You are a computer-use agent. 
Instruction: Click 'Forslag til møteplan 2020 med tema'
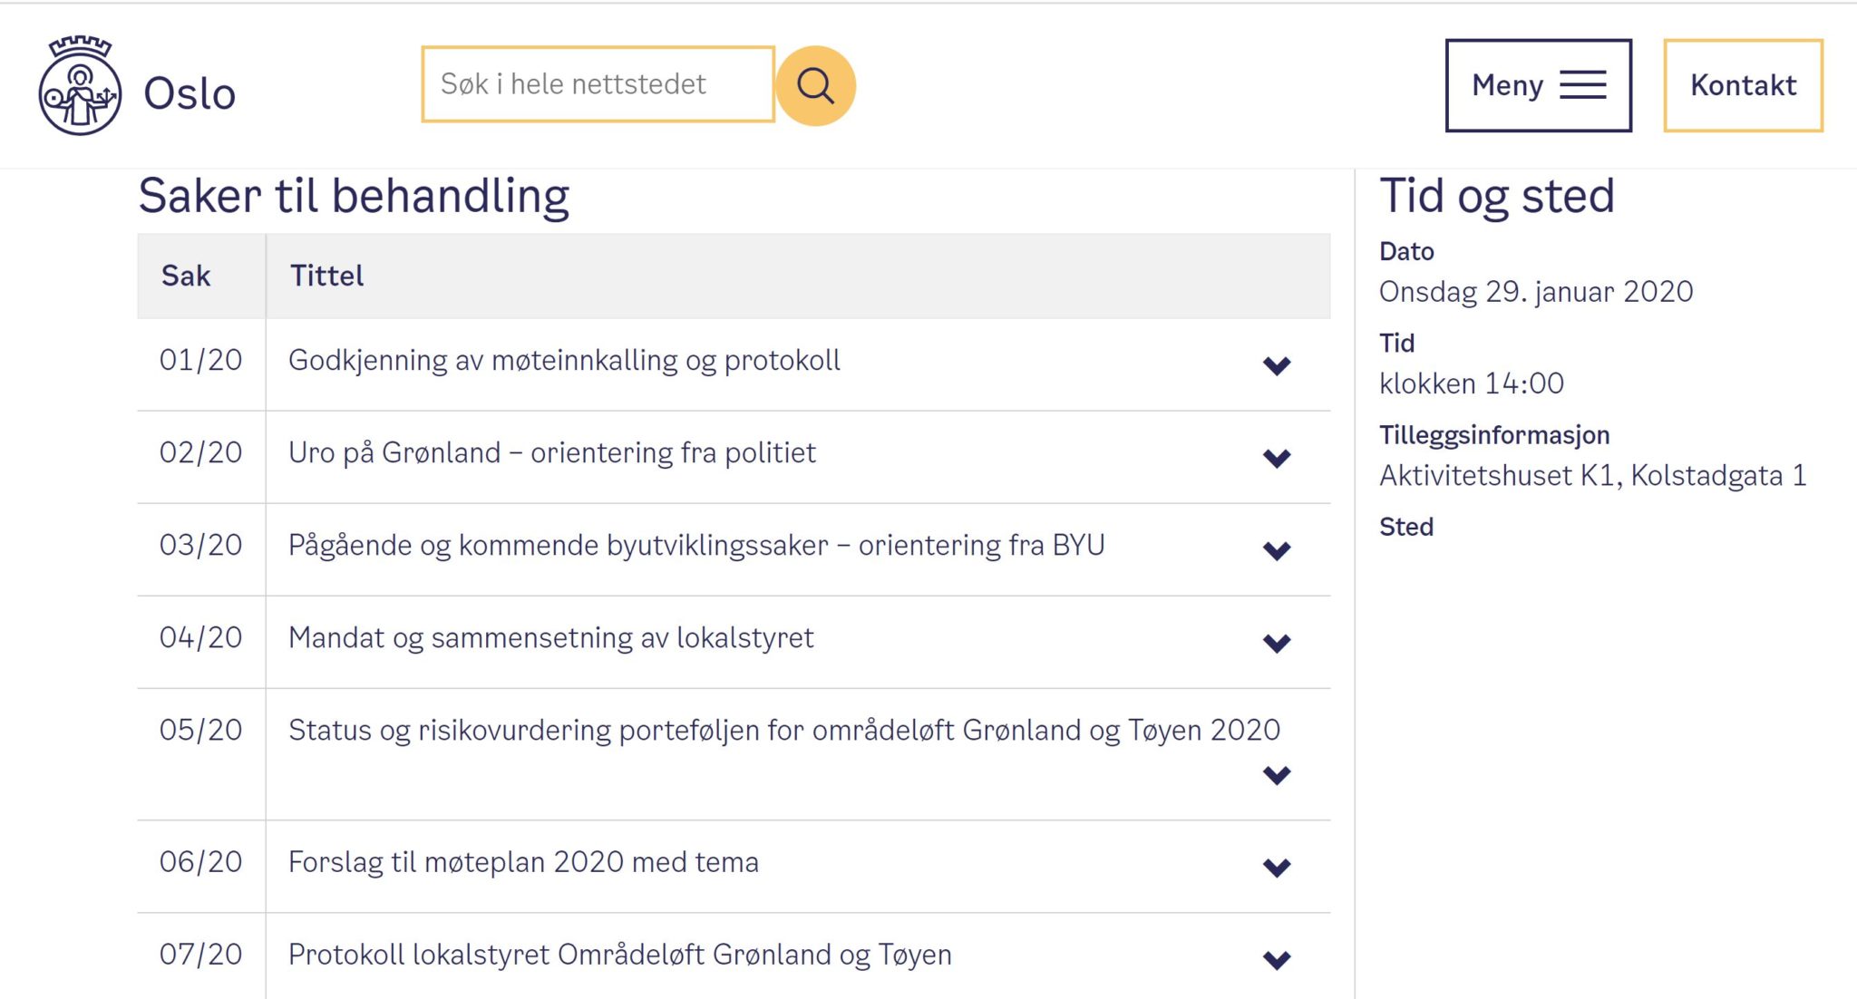click(x=523, y=862)
